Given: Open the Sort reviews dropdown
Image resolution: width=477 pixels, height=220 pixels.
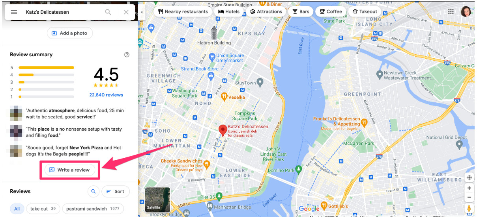Looking at the screenshot, I should [x=115, y=192].
